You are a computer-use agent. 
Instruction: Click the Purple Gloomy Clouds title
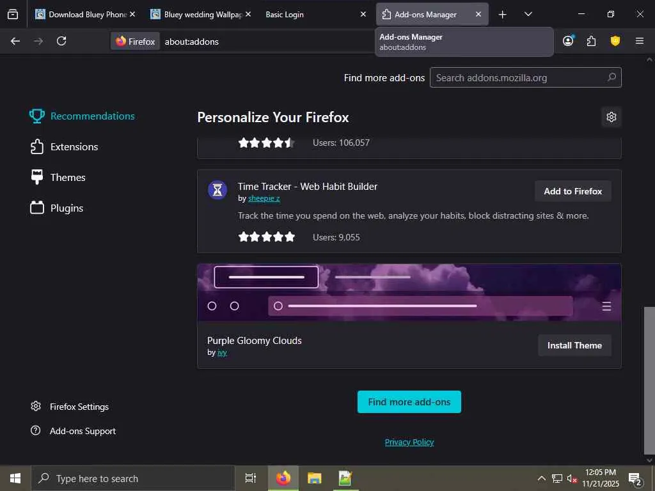[255, 340]
